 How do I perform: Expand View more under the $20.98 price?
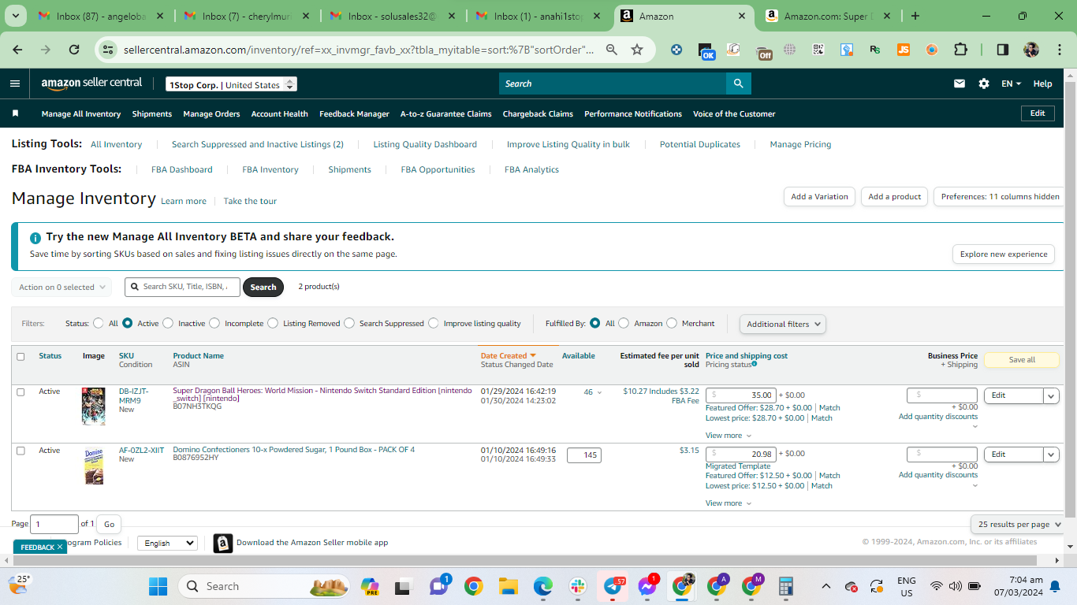pos(729,503)
